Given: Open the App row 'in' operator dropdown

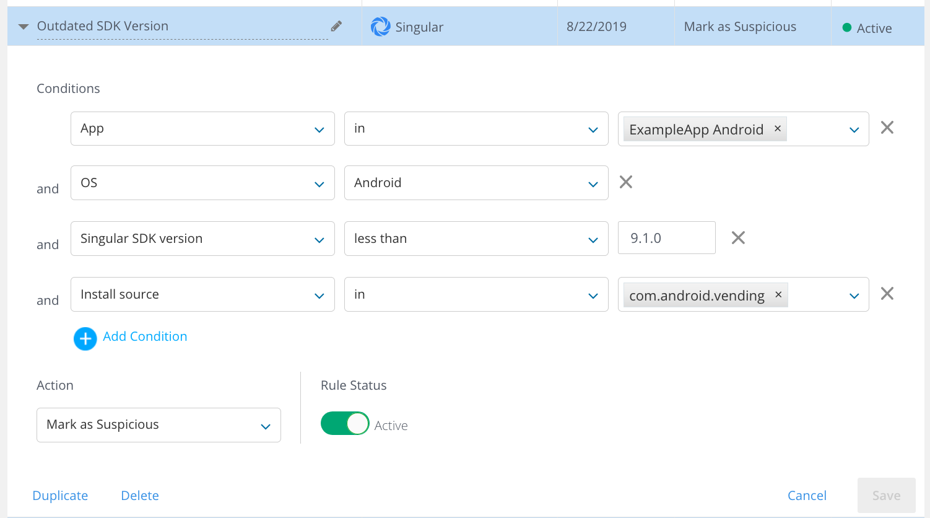Looking at the screenshot, I should [x=476, y=128].
